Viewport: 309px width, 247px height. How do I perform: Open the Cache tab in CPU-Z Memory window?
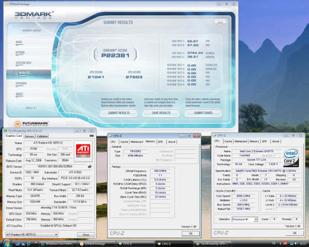click(124, 142)
